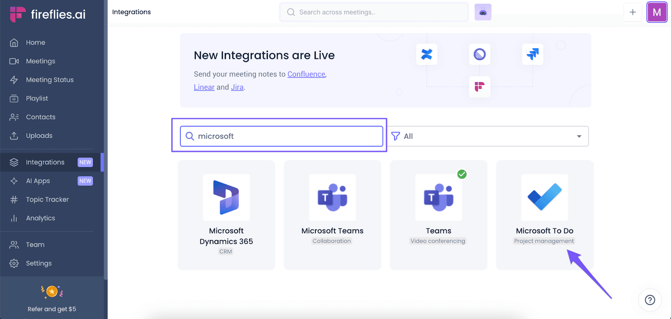
Task: Focus the Search across meetings field
Action: [x=374, y=12]
